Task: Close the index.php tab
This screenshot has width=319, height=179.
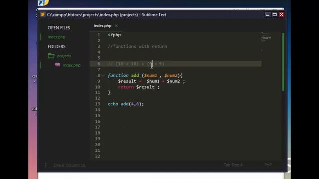Action: [x=116, y=26]
